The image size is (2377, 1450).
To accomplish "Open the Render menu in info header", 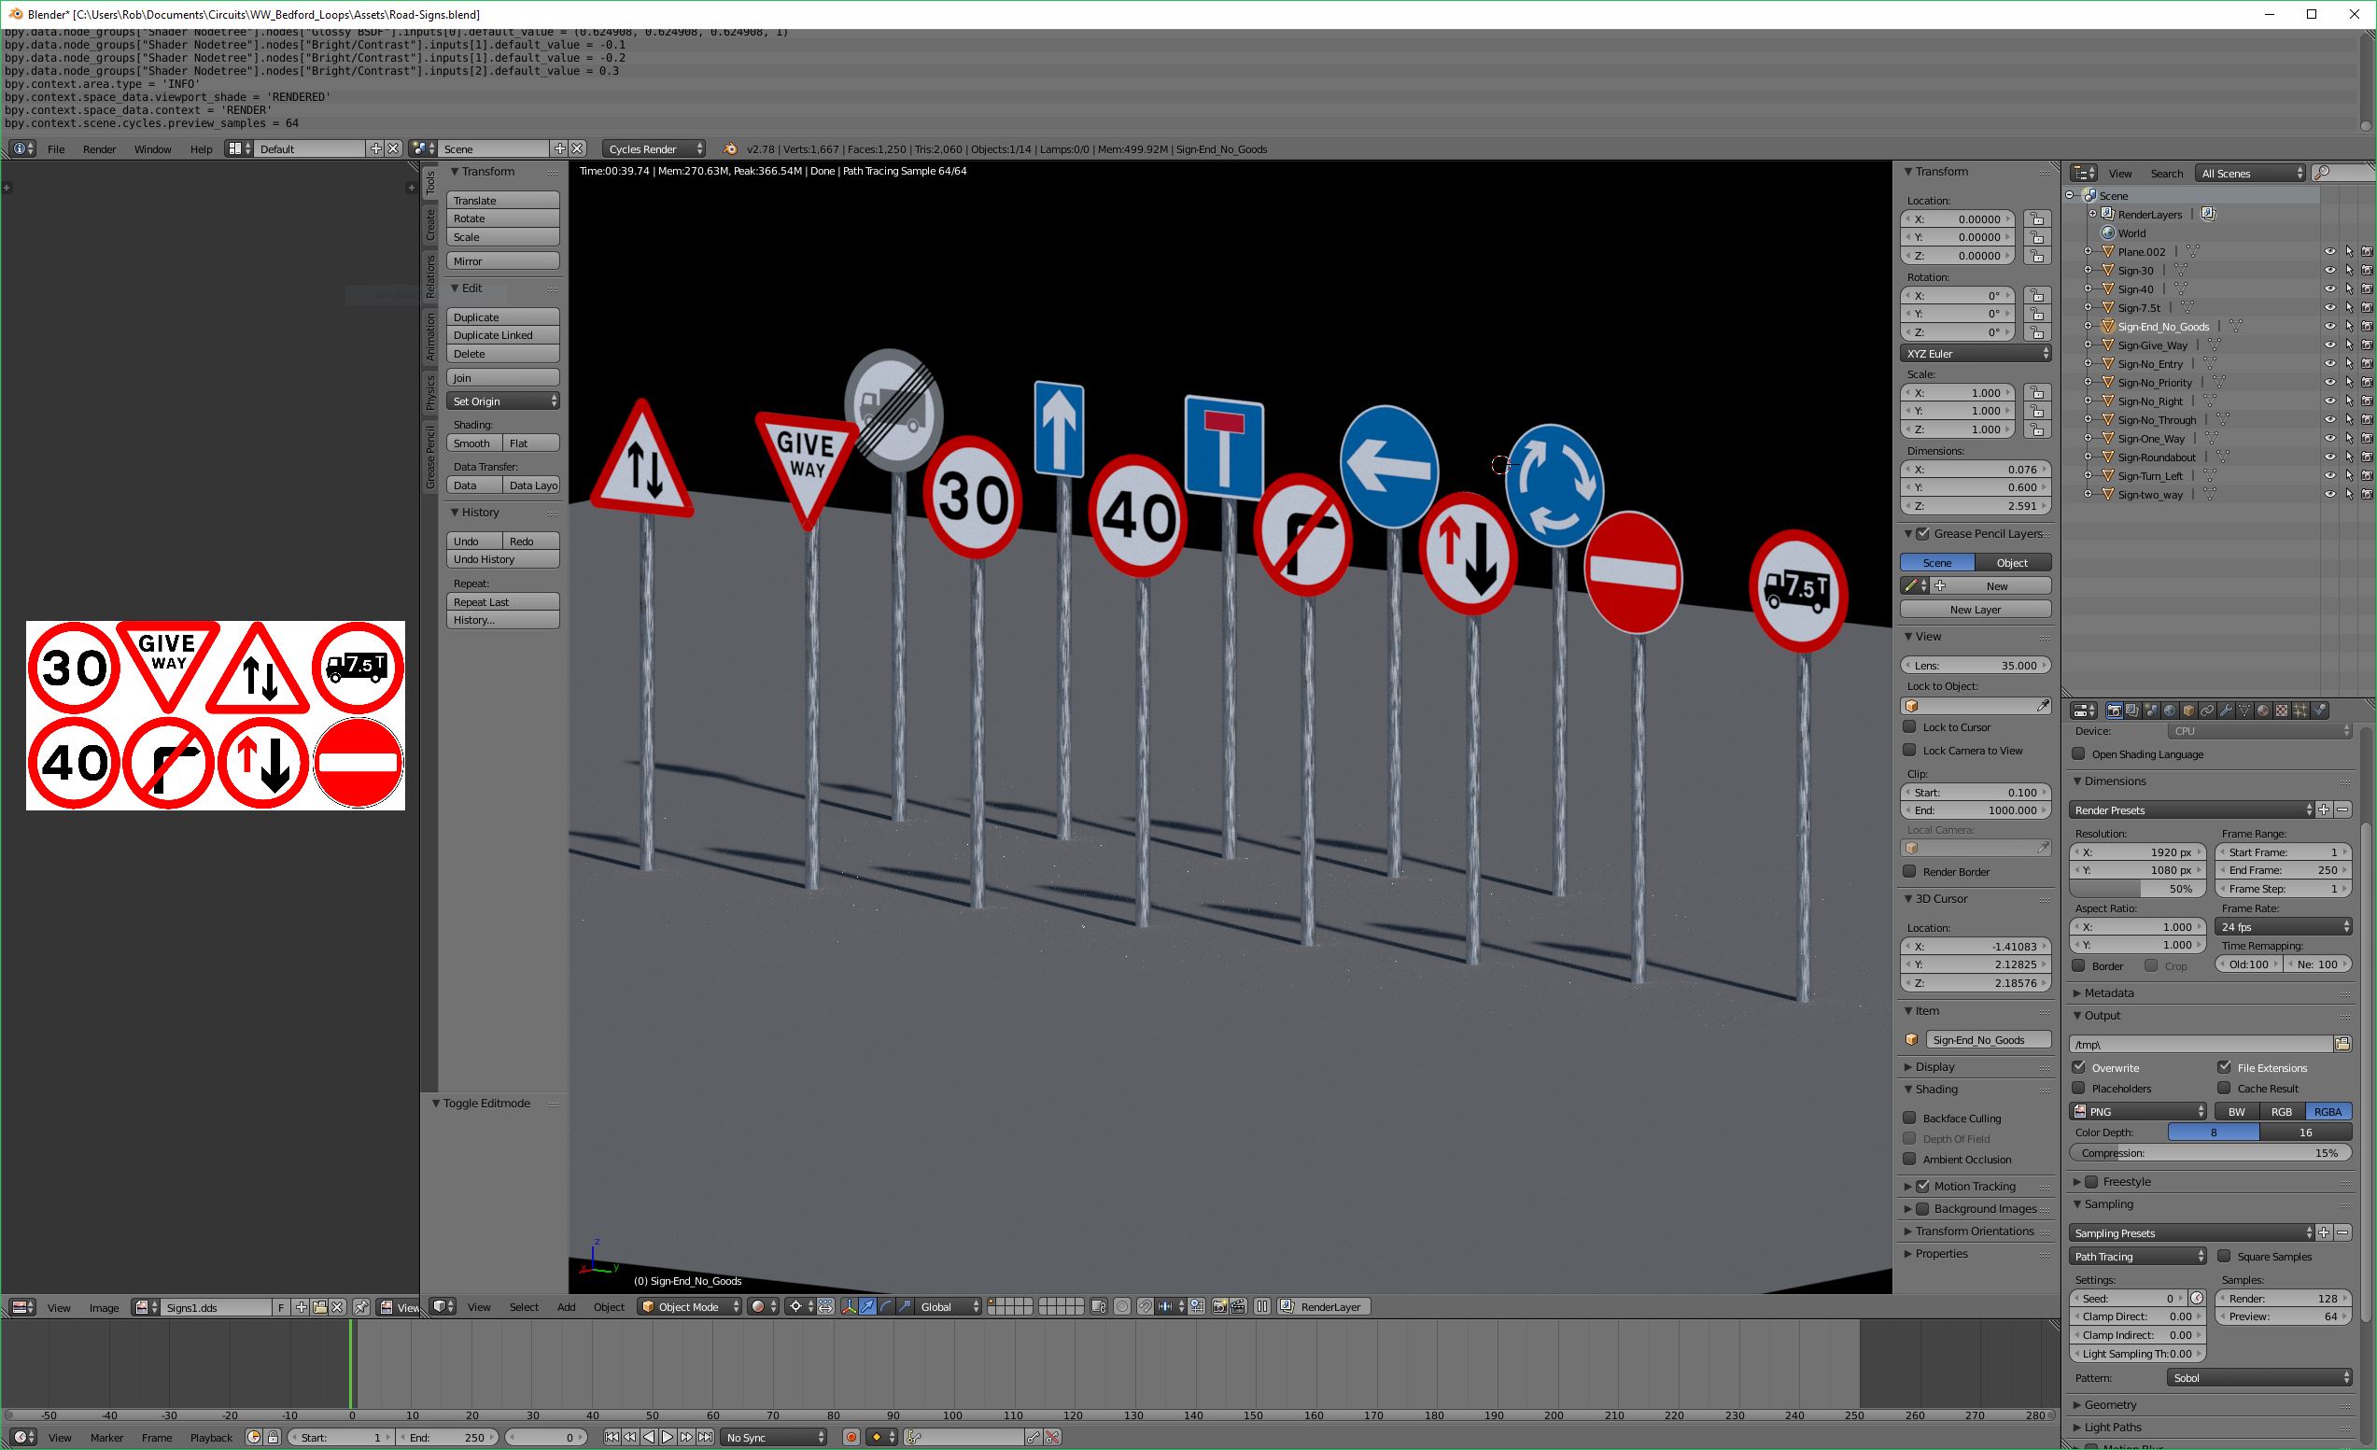I will pyautogui.click(x=99, y=148).
